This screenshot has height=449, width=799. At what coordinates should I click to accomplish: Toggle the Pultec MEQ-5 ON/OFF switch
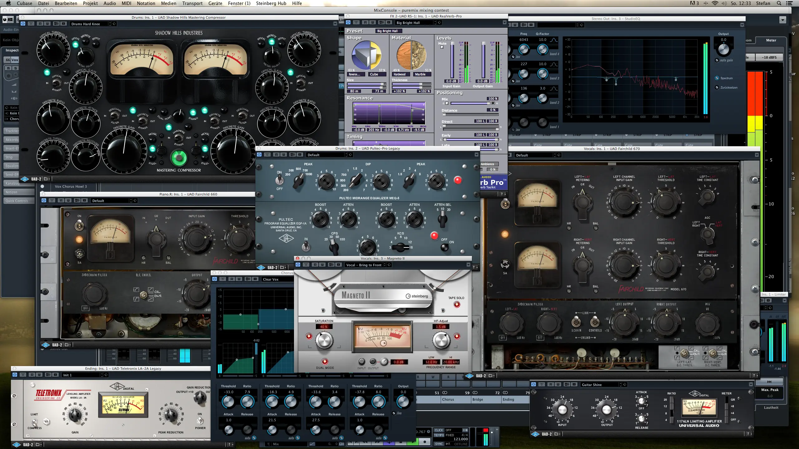coord(279,180)
